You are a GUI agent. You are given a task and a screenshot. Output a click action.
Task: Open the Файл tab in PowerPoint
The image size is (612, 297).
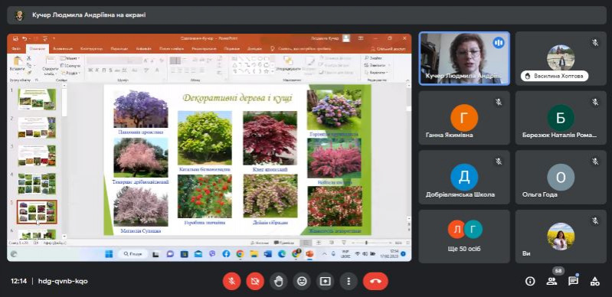pyautogui.click(x=16, y=49)
